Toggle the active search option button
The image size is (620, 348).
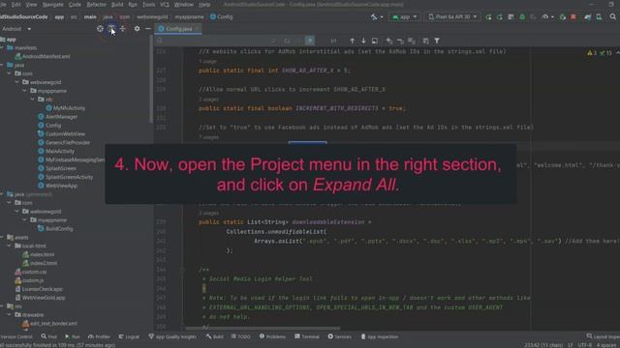[x=310, y=41]
